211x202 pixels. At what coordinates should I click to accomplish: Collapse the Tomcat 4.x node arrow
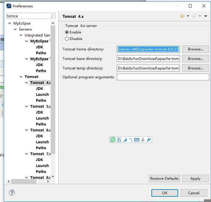[26, 83]
